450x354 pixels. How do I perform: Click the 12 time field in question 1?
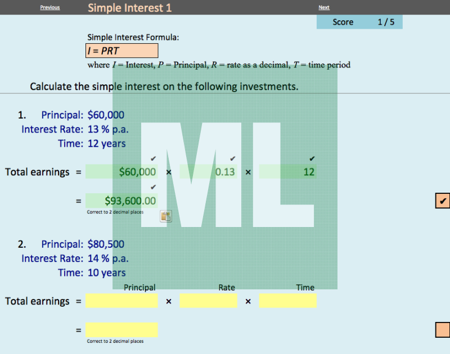(287, 172)
